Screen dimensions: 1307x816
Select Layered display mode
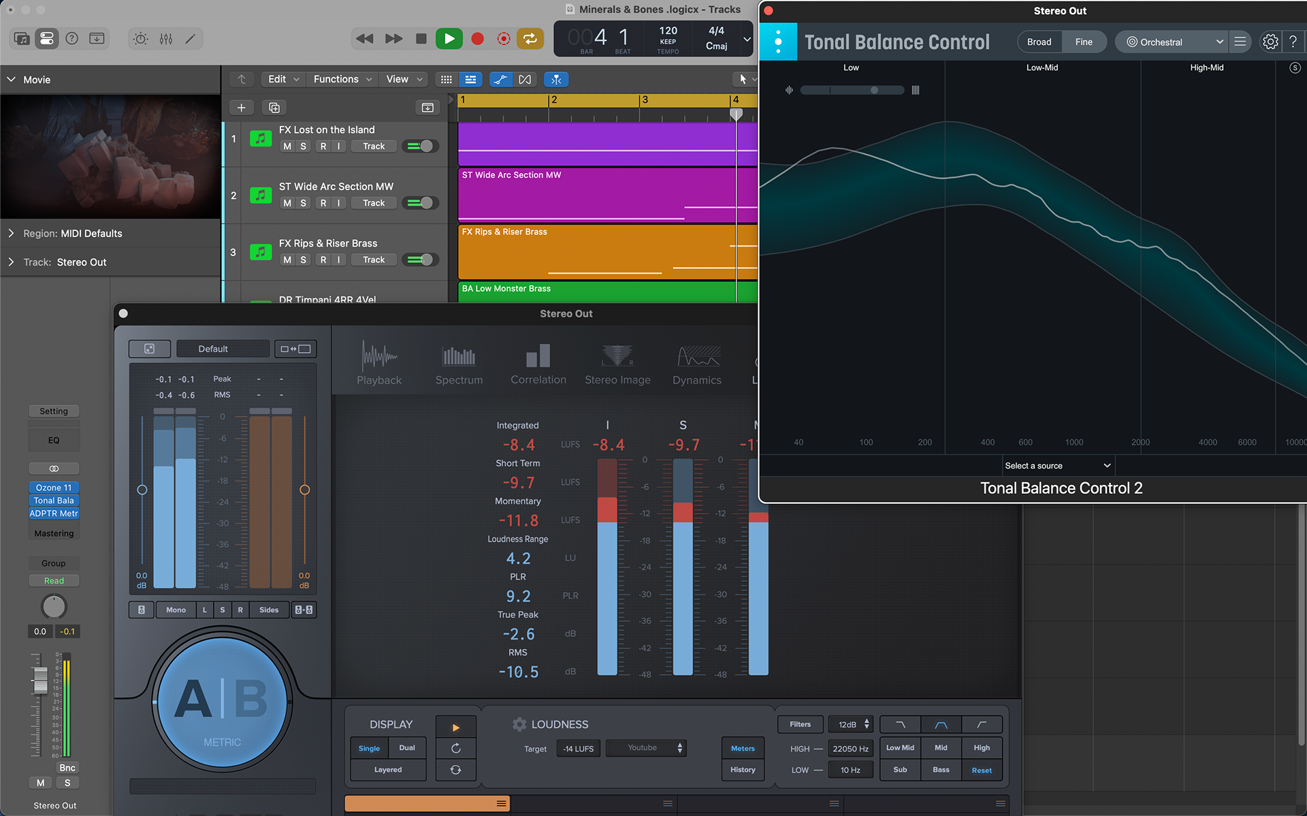[x=388, y=770]
